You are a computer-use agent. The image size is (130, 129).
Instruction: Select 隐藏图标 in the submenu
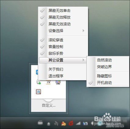108,76
